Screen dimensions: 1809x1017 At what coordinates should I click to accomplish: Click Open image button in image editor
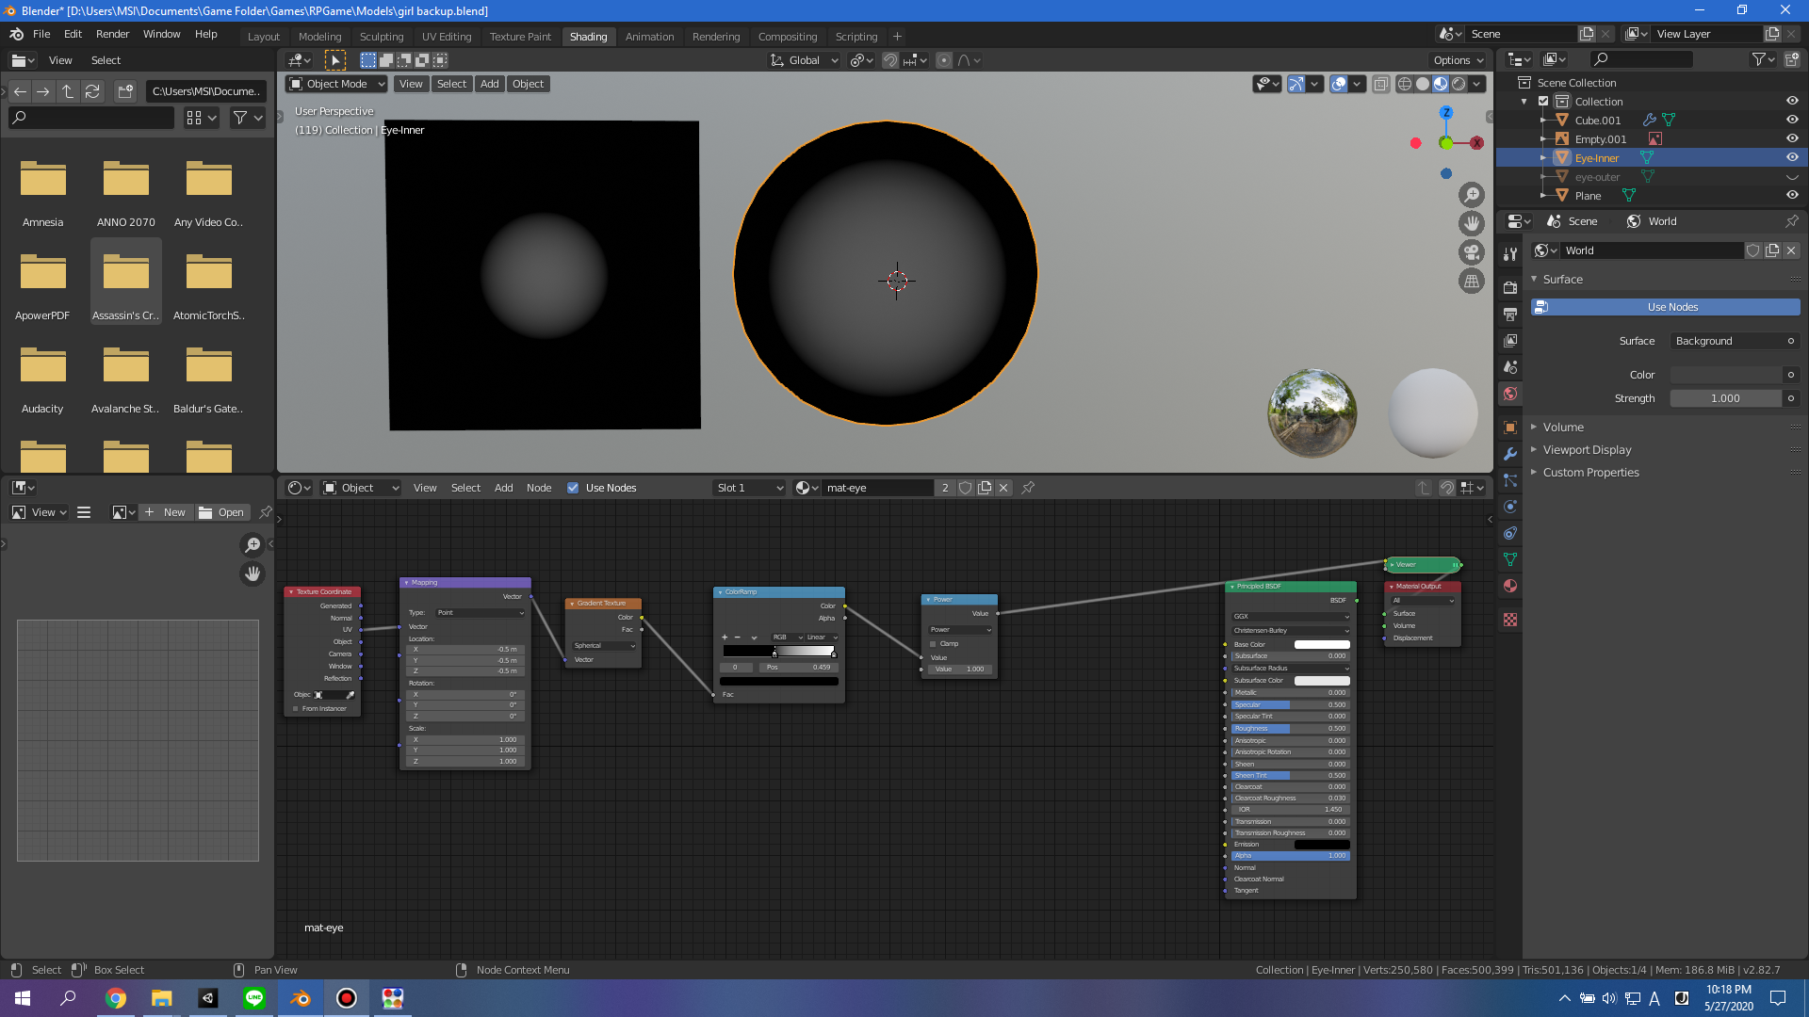coord(222,512)
